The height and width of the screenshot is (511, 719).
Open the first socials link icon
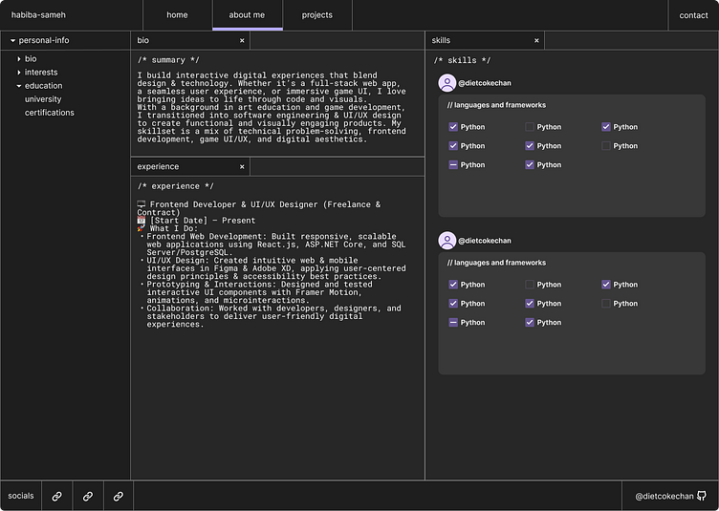click(x=57, y=497)
